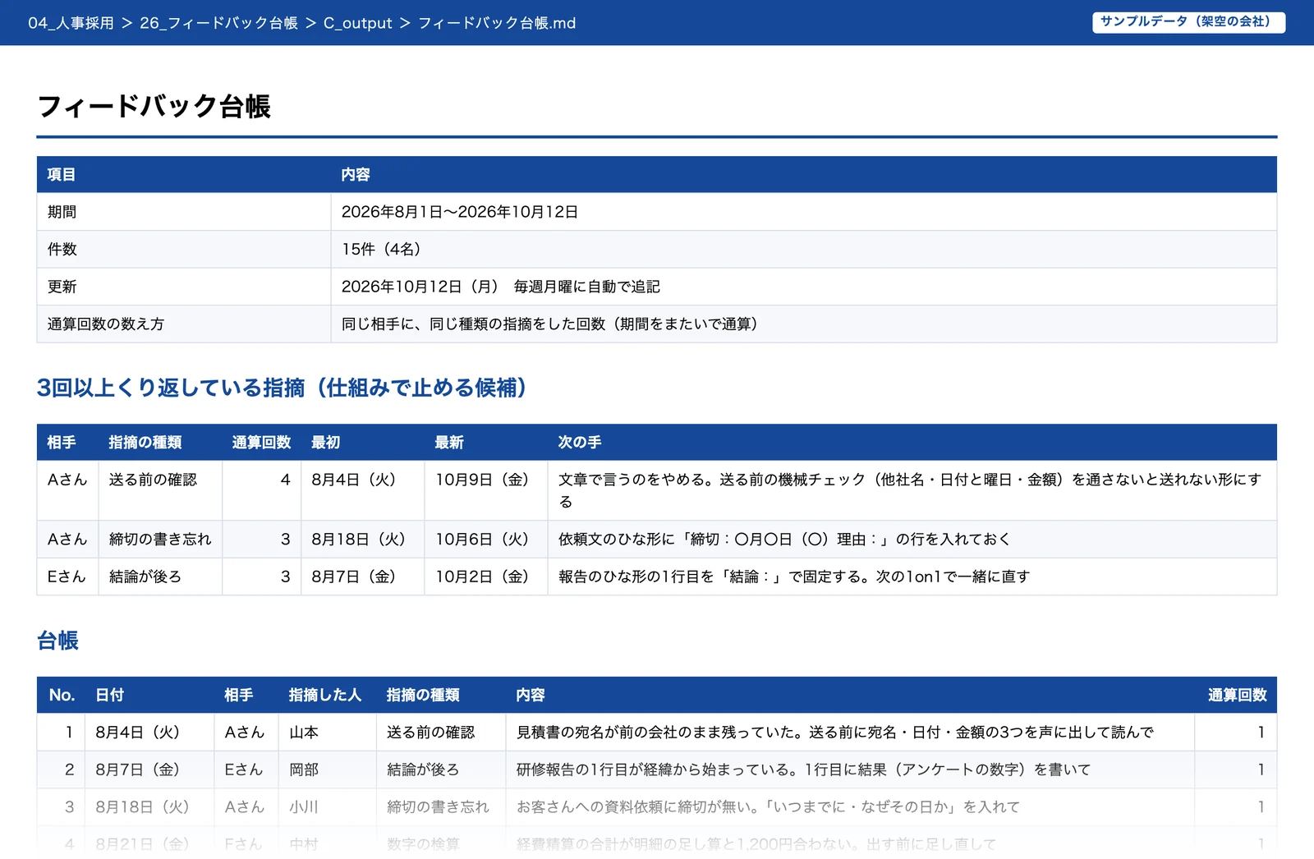Select the 山本 cell in ledger row 1

[x=328, y=732]
